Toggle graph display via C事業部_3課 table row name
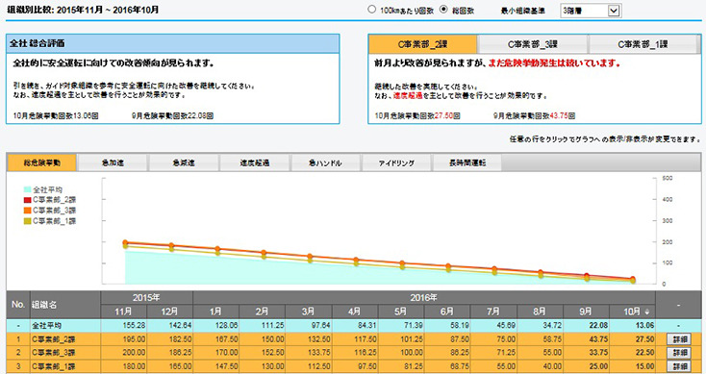Viewport: 706px width, 374px height. [x=54, y=353]
